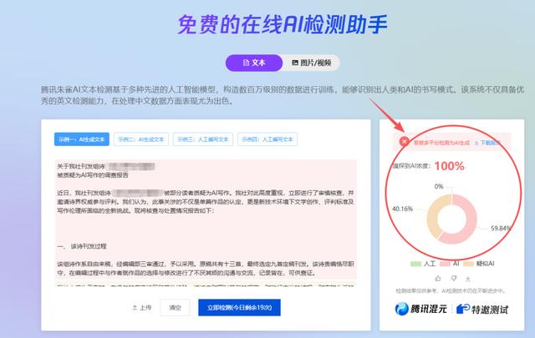Click the download icon below the chart legend
The image size is (535, 338).
[x=468, y=279]
